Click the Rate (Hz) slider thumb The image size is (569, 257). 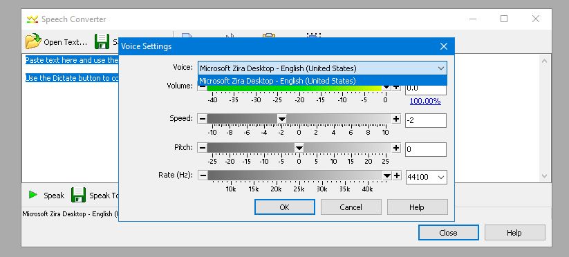(387, 175)
